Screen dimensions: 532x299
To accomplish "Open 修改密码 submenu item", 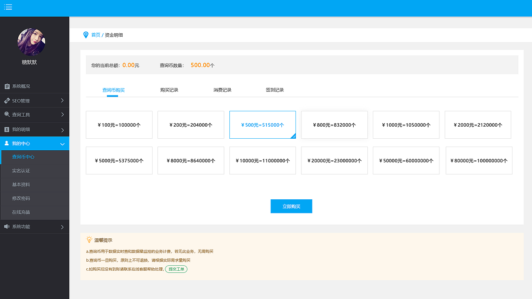I will pos(34,199).
